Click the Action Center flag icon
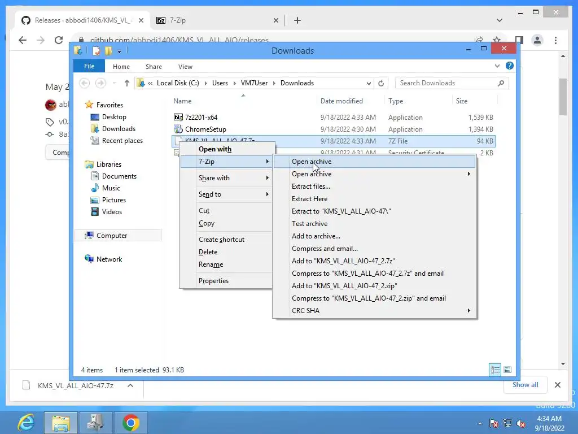578x434 pixels. tap(493, 424)
